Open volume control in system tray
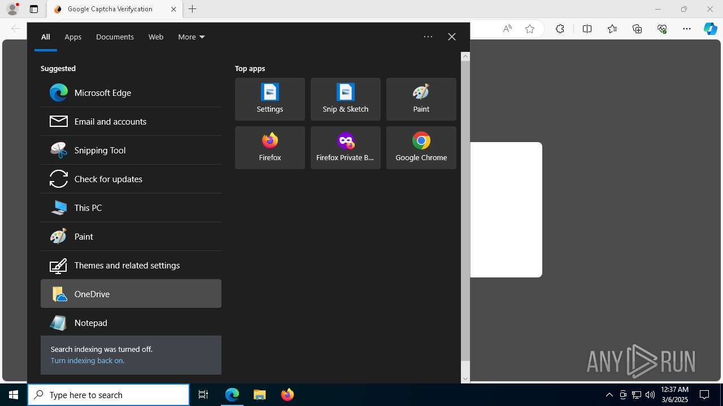 pos(650,395)
